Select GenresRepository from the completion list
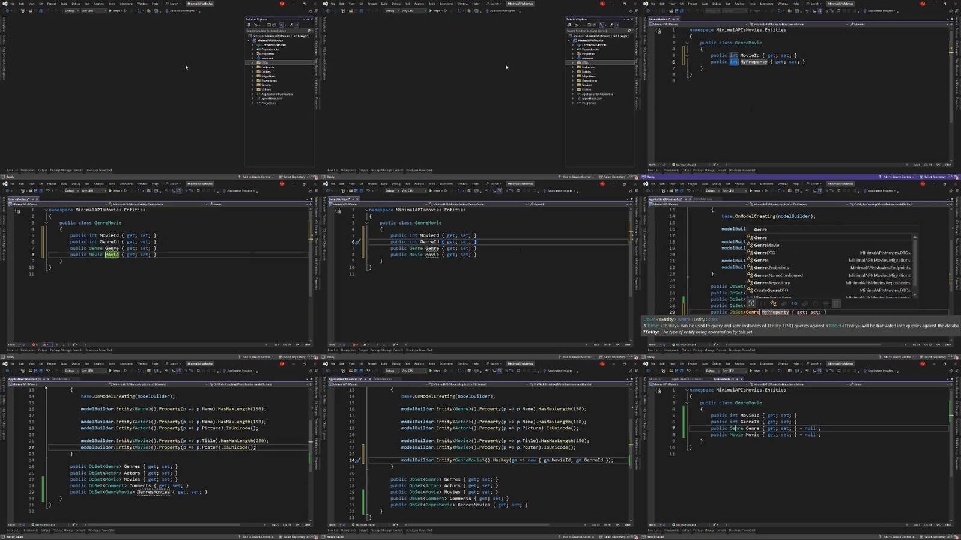Screen dimensions: 961x540 coord(772,283)
